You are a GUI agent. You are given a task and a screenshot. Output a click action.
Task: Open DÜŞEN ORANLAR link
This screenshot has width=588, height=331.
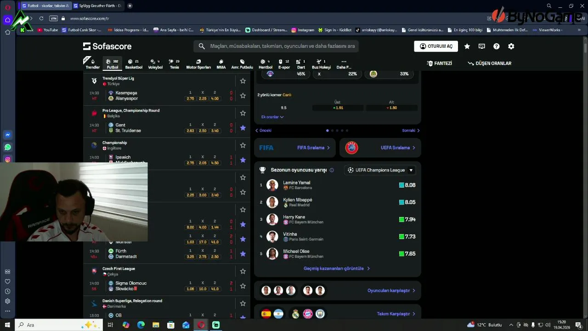[x=489, y=63]
